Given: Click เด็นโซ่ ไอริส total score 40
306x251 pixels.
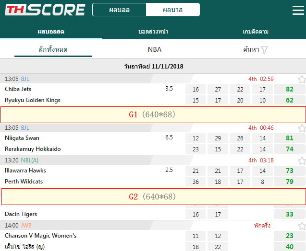Looking at the screenshot, I should pyautogui.click(x=289, y=247).
